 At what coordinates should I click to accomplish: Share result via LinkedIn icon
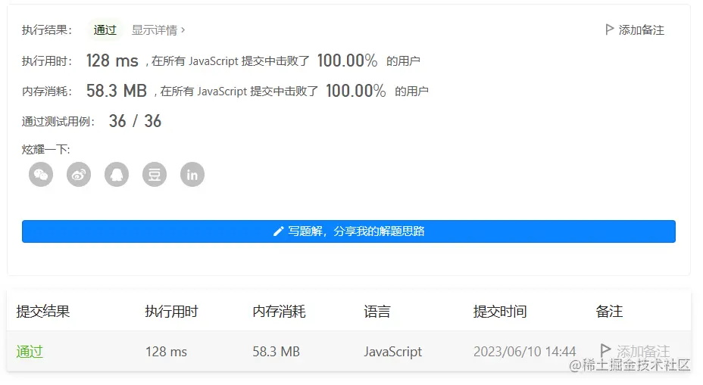(192, 174)
